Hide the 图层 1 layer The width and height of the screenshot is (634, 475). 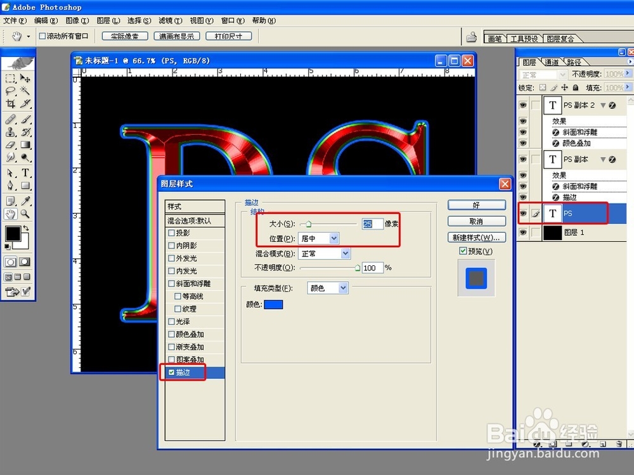(521, 232)
